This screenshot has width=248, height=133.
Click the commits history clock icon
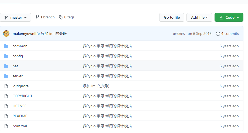(218, 34)
